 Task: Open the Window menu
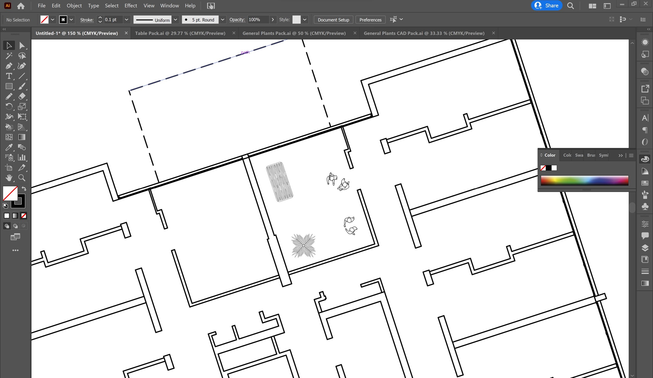[170, 5]
